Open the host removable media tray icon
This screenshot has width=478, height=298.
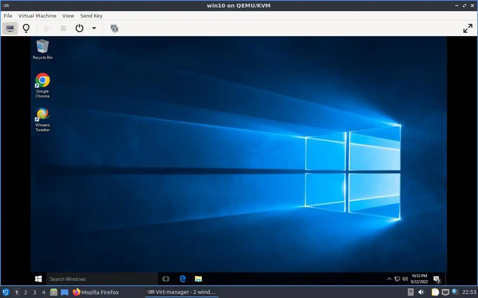tap(410, 292)
